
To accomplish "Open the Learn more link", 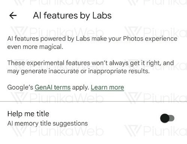I will pos(107,87).
